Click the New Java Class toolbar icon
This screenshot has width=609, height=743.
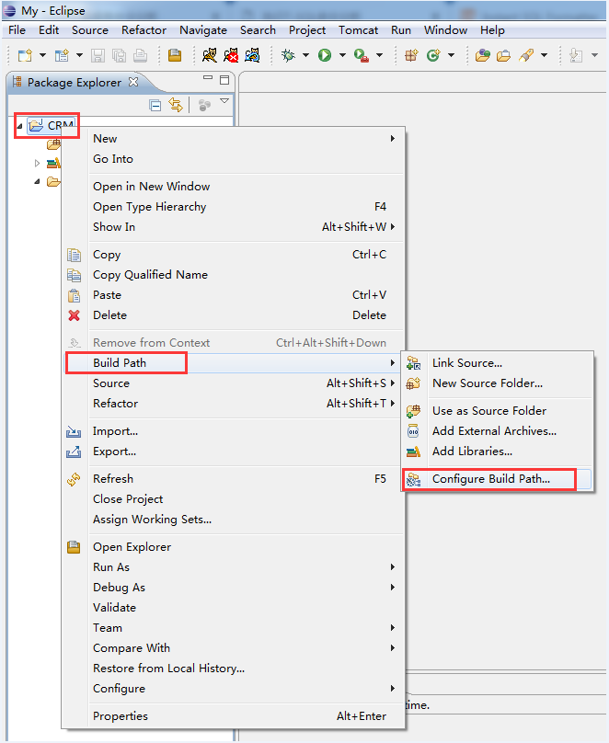click(433, 55)
